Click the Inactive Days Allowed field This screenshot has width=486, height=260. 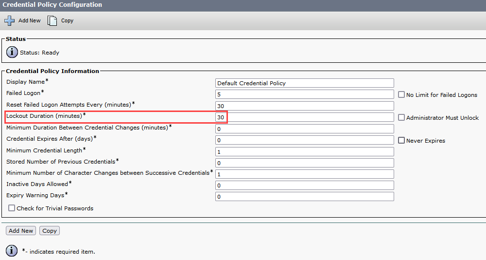(304, 185)
